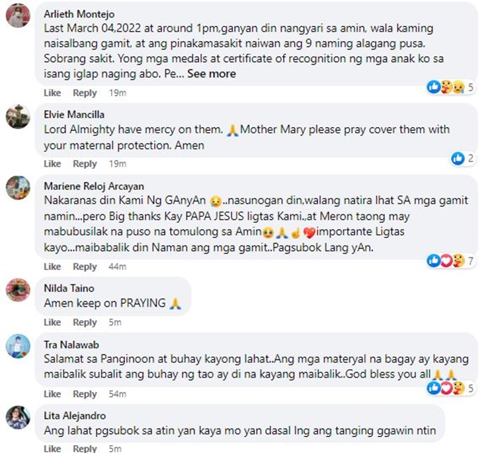Like Mariene Reloj Arcayan's comment

click(x=52, y=267)
